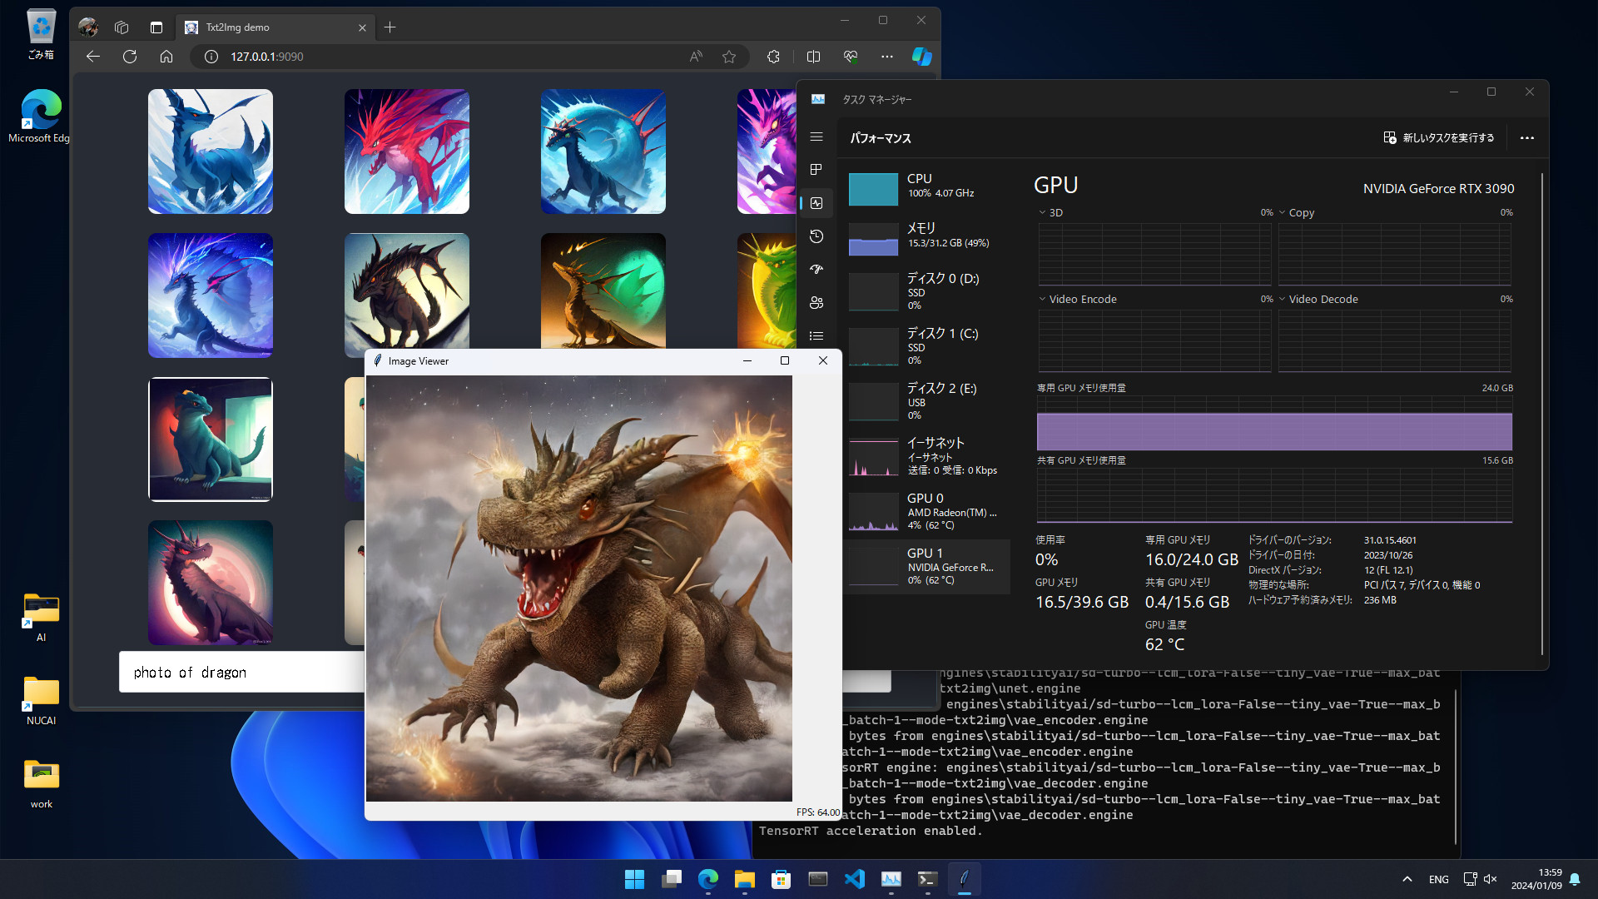Open Edge Copilot sidebar icon
This screenshot has width=1598, height=899.
pos(921,57)
